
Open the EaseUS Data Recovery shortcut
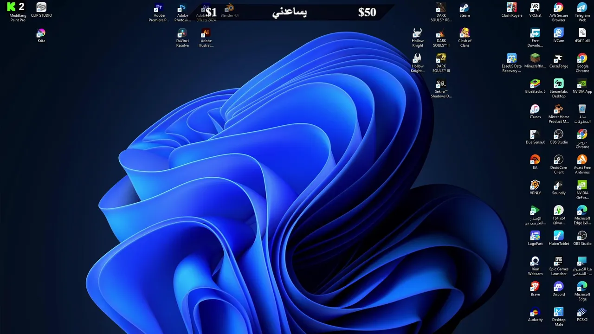512,63
